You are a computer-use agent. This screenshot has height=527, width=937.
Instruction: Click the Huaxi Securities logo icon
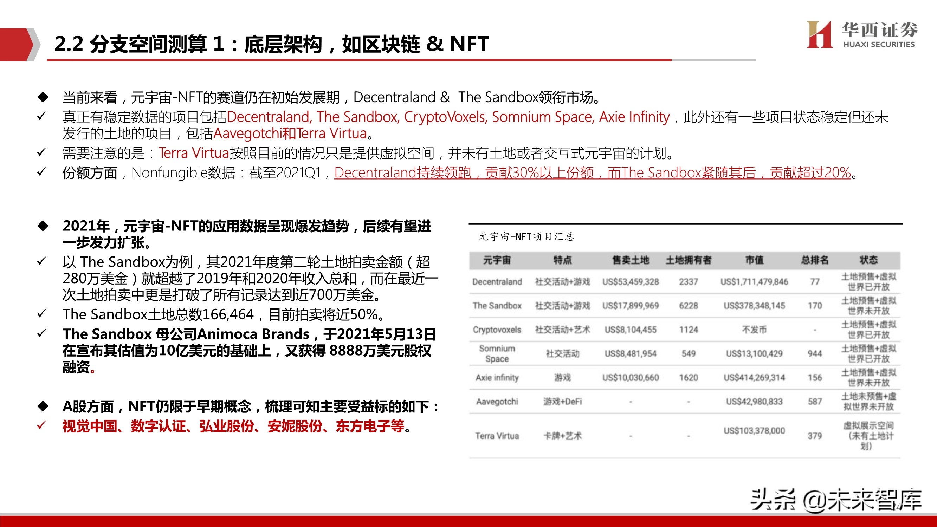point(819,35)
